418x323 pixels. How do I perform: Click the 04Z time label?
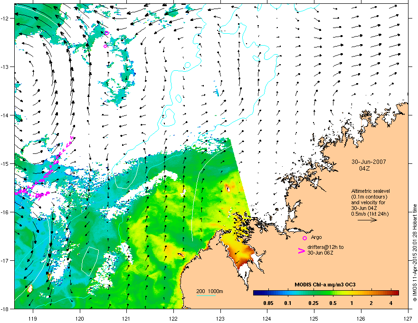(364, 169)
